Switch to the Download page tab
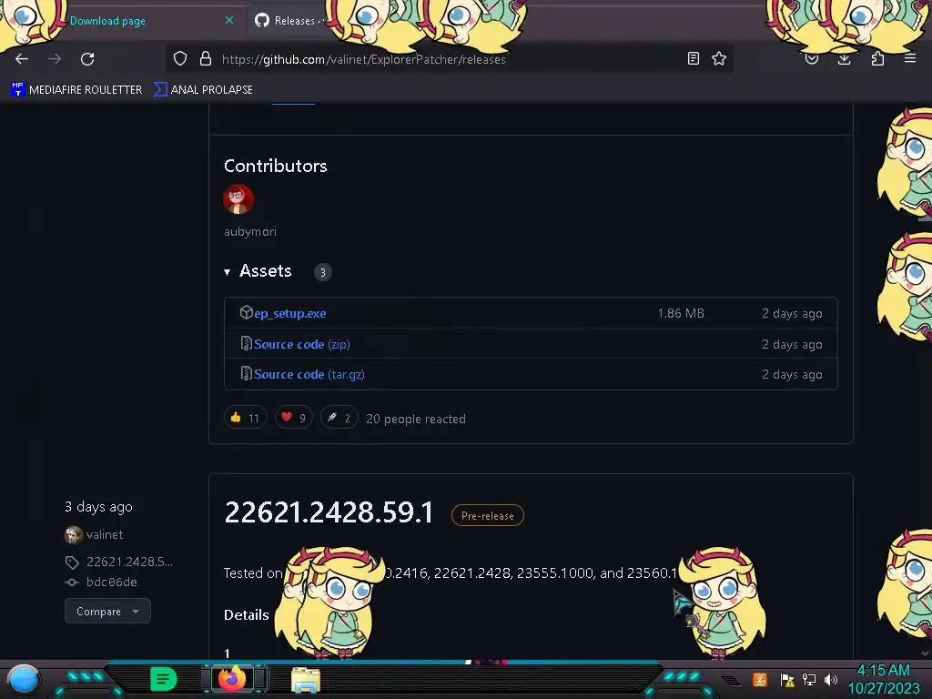Viewport: 932px width, 699px height. pos(107,21)
